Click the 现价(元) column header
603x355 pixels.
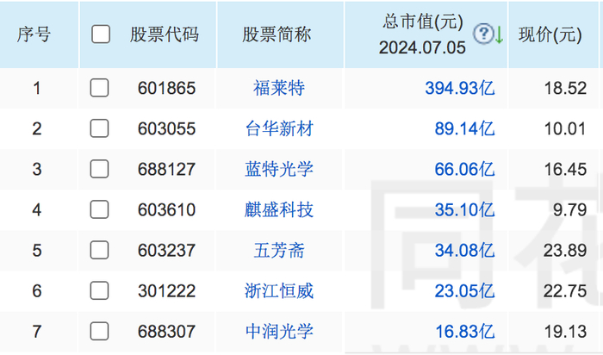pyautogui.click(x=550, y=34)
